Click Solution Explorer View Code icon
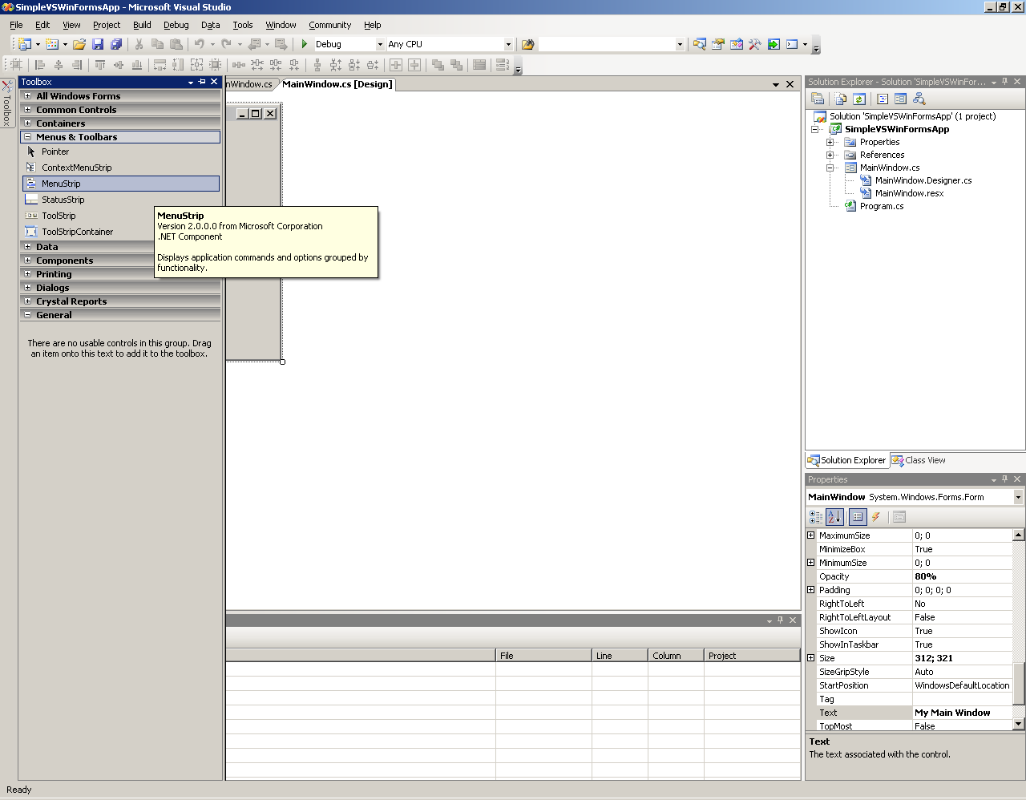Image resolution: width=1026 pixels, height=800 pixels. [x=883, y=99]
